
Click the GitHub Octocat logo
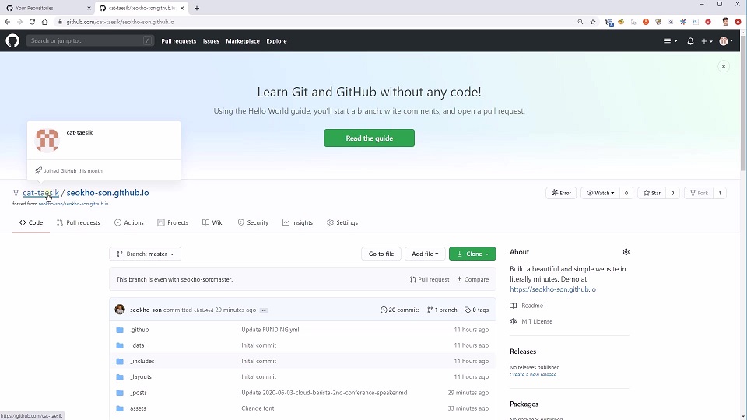click(x=12, y=40)
